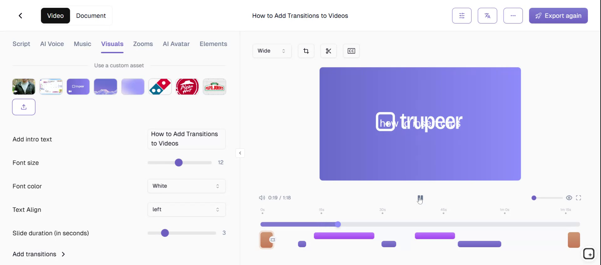Screen dimensions: 601x265
Task: Select the Papa Johns logo thumbnail
Action: pos(214,87)
